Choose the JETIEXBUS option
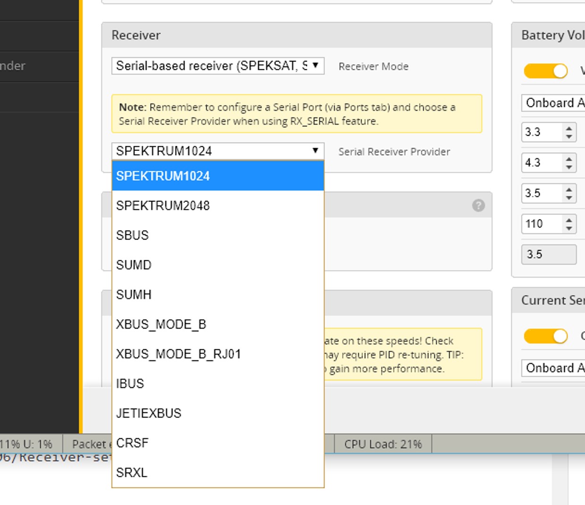585x505 pixels. tap(217, 414)
